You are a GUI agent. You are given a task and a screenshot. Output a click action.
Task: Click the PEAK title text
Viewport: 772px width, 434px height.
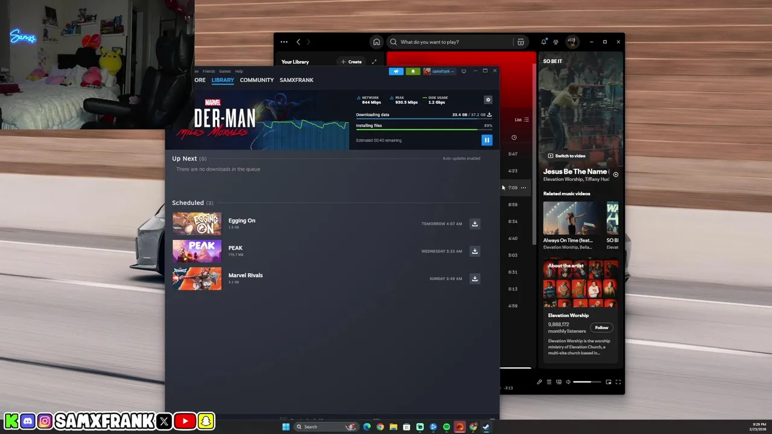[x=235, y=248]
